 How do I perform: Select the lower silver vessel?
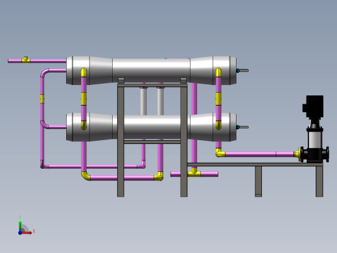151,127
